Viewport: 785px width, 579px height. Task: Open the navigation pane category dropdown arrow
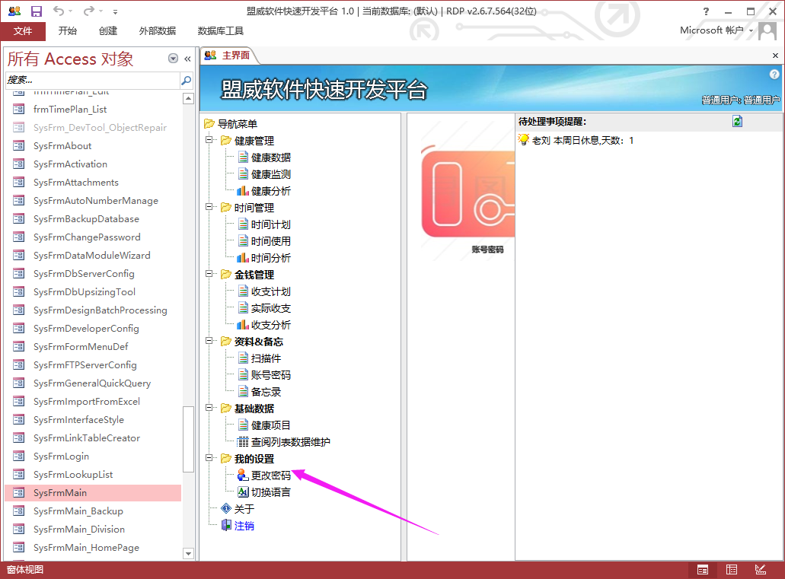pos(174,59)
